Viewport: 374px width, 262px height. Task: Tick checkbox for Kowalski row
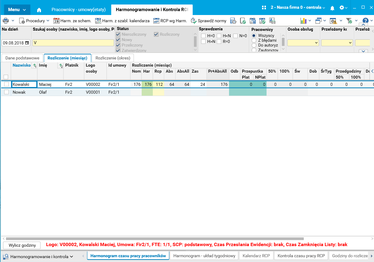(6, 84)
